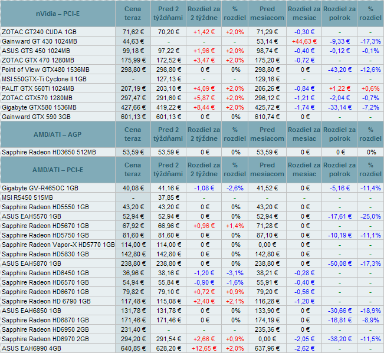Select PALIT GTX 560Ti 1024MB product name
Image resolution: width=384 pixels, height=353 pixels.
pos(38,88)
